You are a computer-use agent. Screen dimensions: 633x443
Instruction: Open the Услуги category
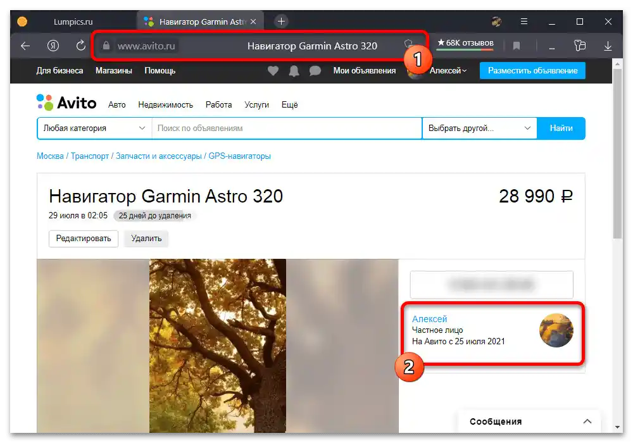(256, 105)
